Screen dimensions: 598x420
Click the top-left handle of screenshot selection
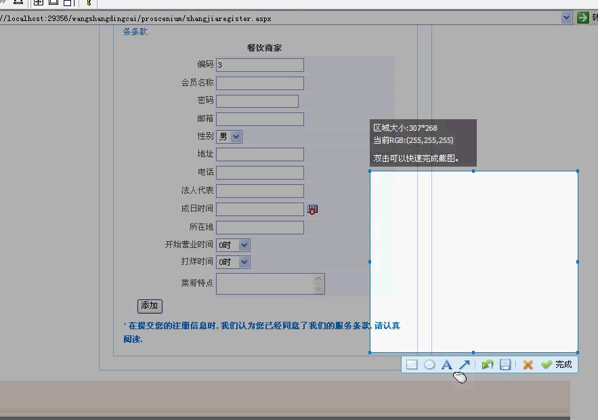(x=370, y=171)
